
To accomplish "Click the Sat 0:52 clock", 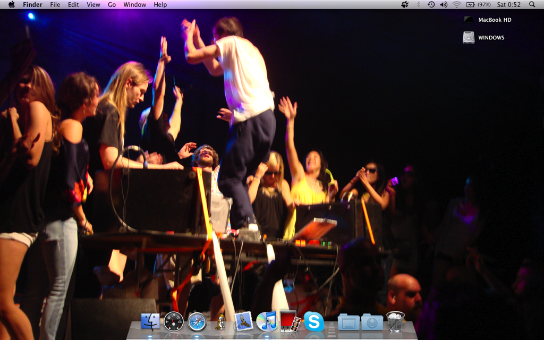I will tap(509, 4).
